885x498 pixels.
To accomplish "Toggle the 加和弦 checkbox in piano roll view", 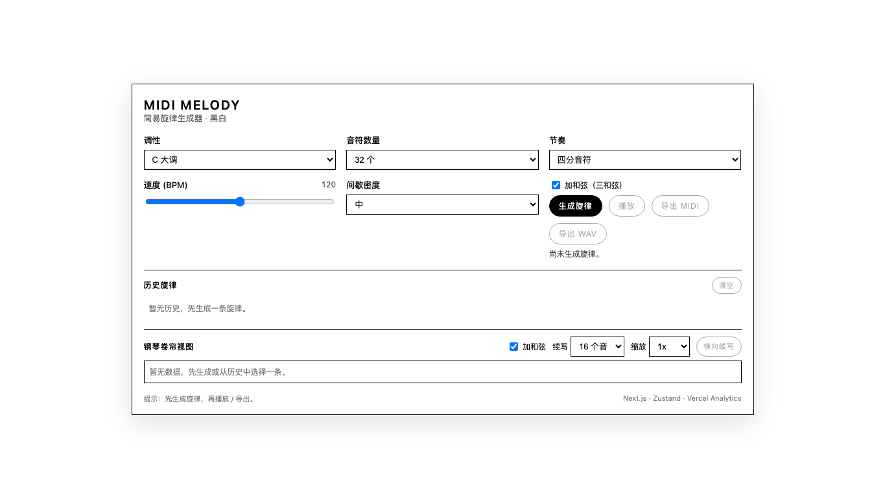I will click(513, 346).
